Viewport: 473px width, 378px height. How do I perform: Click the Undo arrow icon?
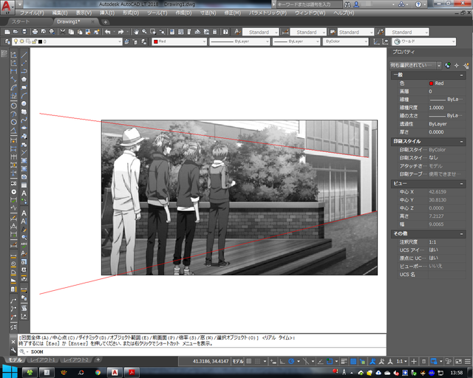click(108, 32)
